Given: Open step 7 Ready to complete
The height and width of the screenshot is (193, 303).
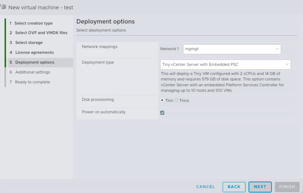Looking at the screenshot, I should pos(30,82).
